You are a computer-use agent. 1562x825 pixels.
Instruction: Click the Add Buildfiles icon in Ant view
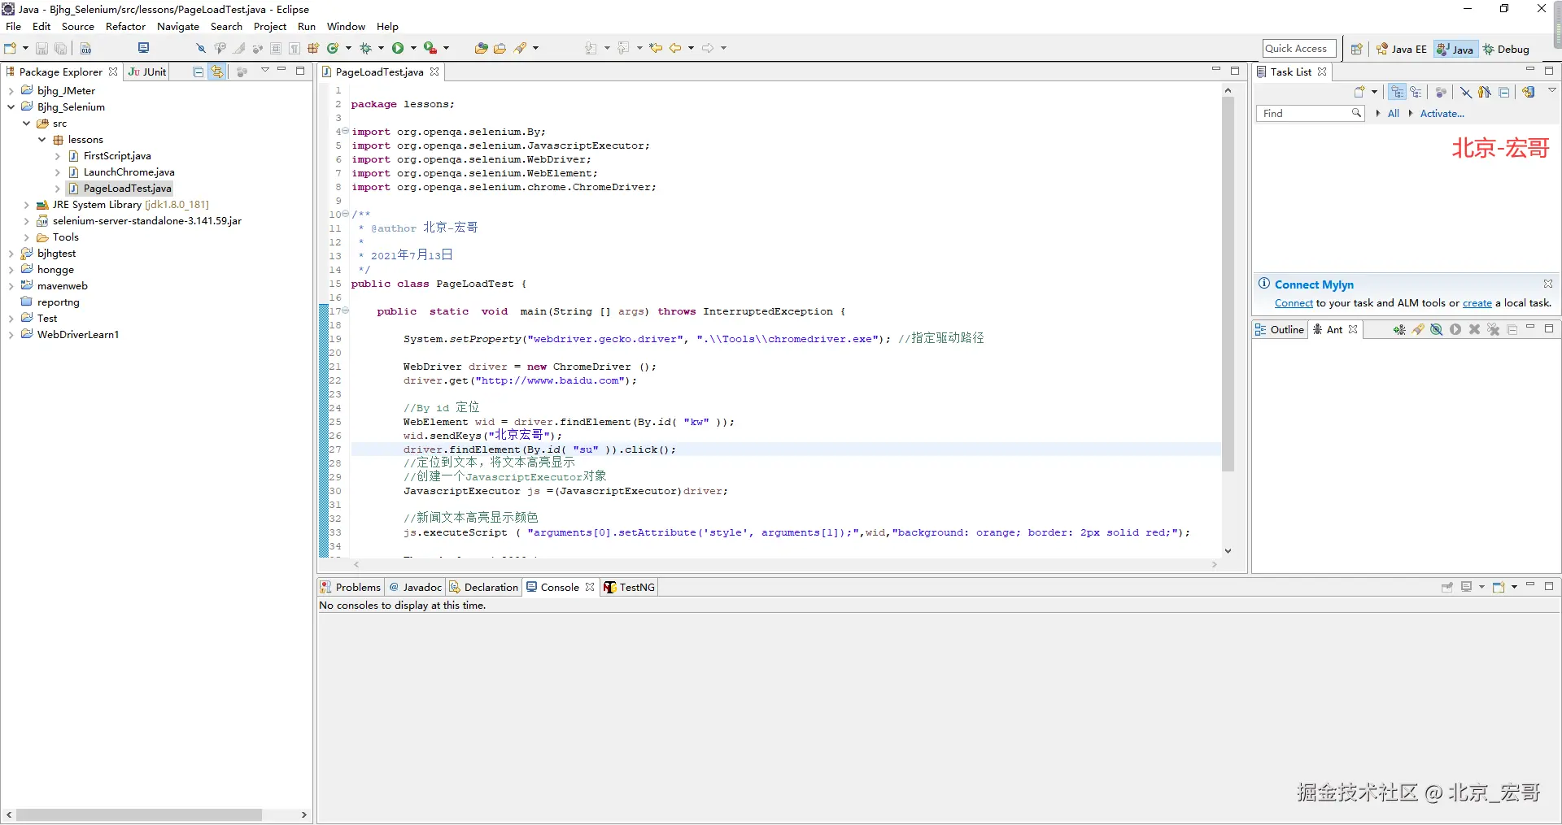pyautogui.click(x=1398, y=330)
